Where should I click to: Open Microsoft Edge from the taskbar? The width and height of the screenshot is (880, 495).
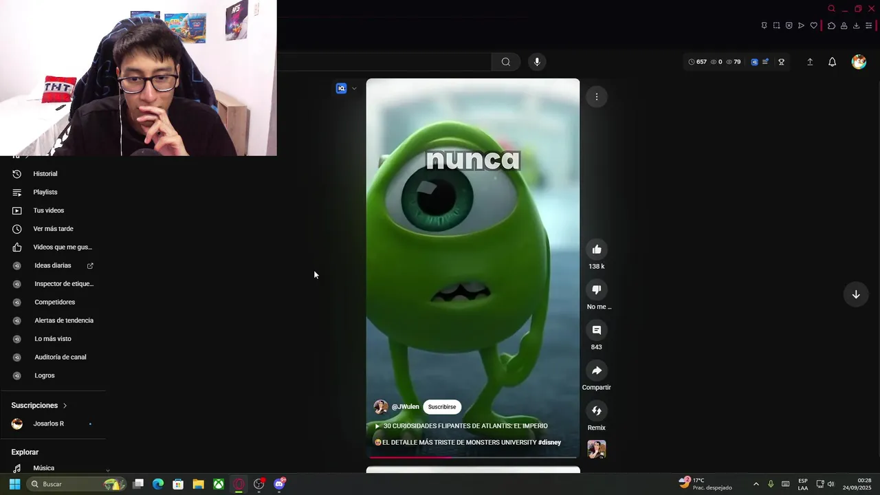coord(158,484)
